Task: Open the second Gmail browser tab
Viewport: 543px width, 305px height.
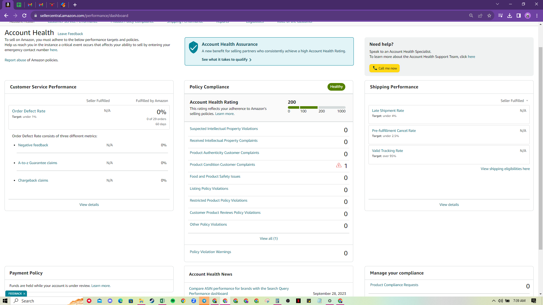Action: coord(41,5)
